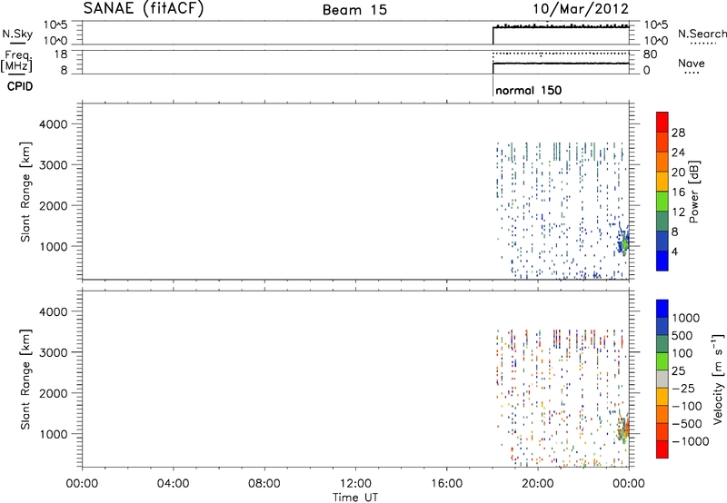
Task: Click the SANAE (fitACF) title text
Action: 144,9
